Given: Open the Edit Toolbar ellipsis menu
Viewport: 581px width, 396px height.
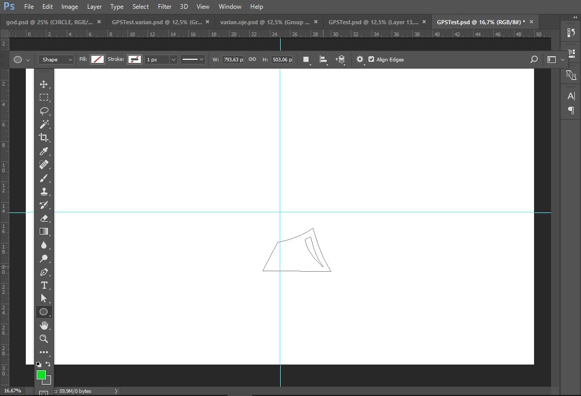Looking at the screenshot, I should (44, 352).
